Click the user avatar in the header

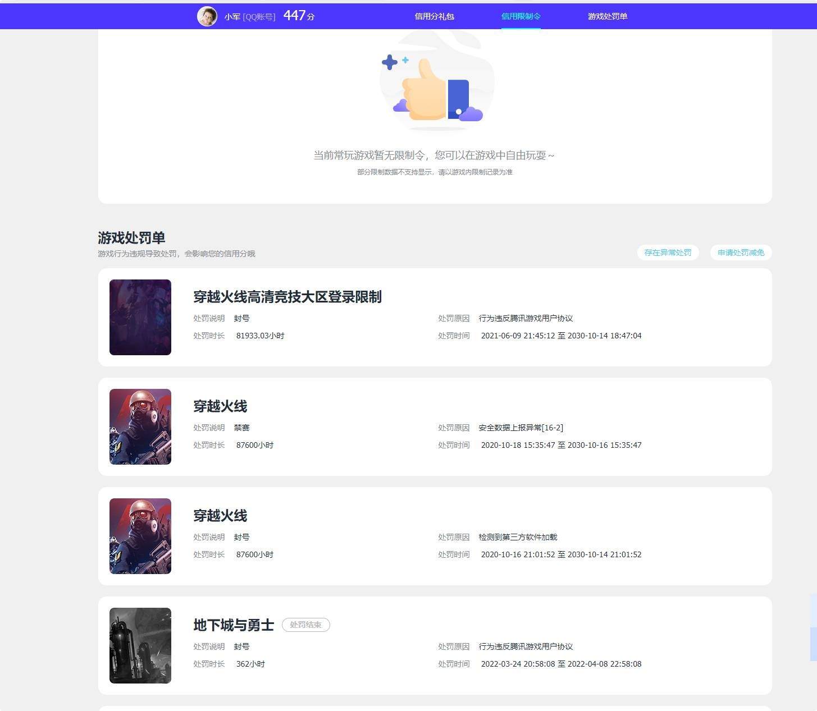tap(207, 16)
